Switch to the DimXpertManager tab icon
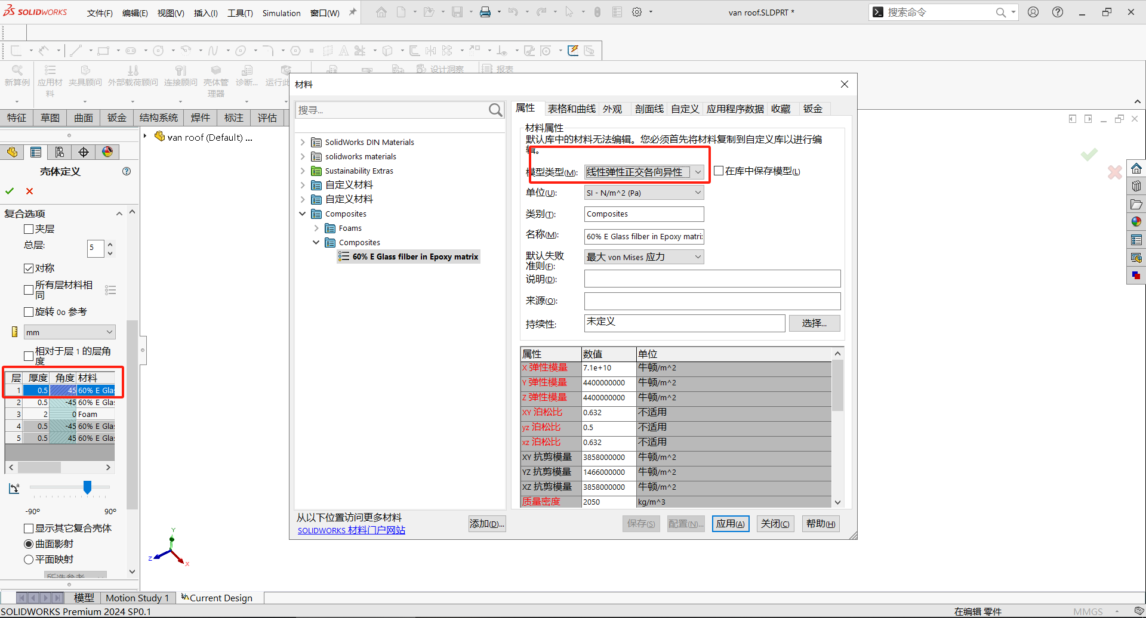The image size is (1146, 618). pyautogui.click(x=84, y=152)
